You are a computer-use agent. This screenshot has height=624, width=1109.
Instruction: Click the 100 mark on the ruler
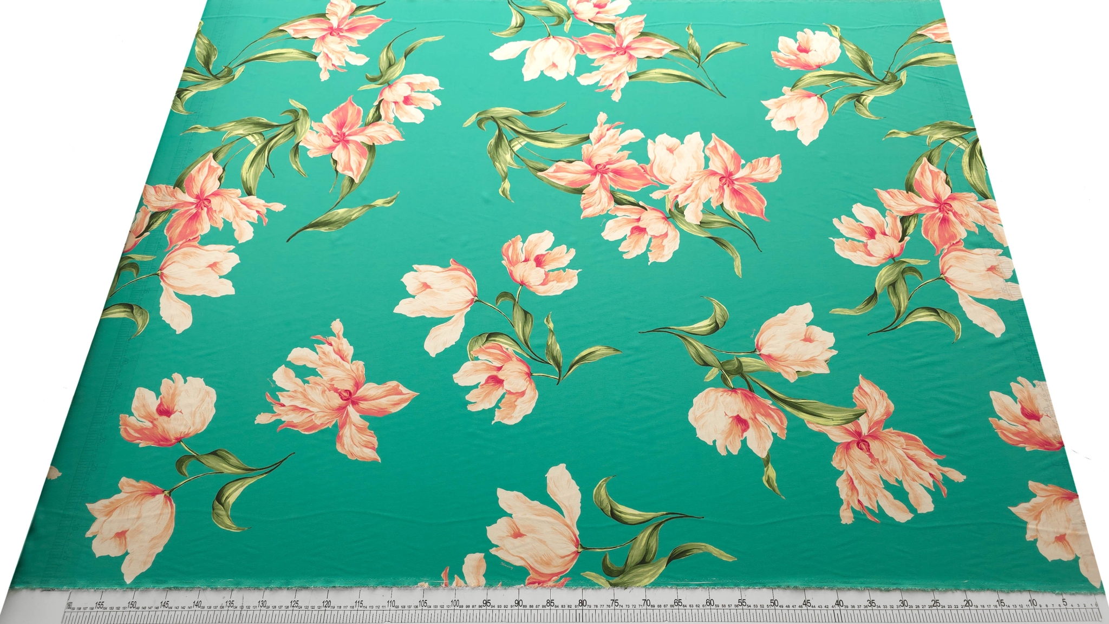(454, 603)
